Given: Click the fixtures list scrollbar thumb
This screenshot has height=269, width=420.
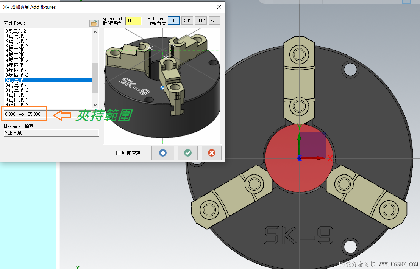Looking at the screenshot, I should click(95, 78).
